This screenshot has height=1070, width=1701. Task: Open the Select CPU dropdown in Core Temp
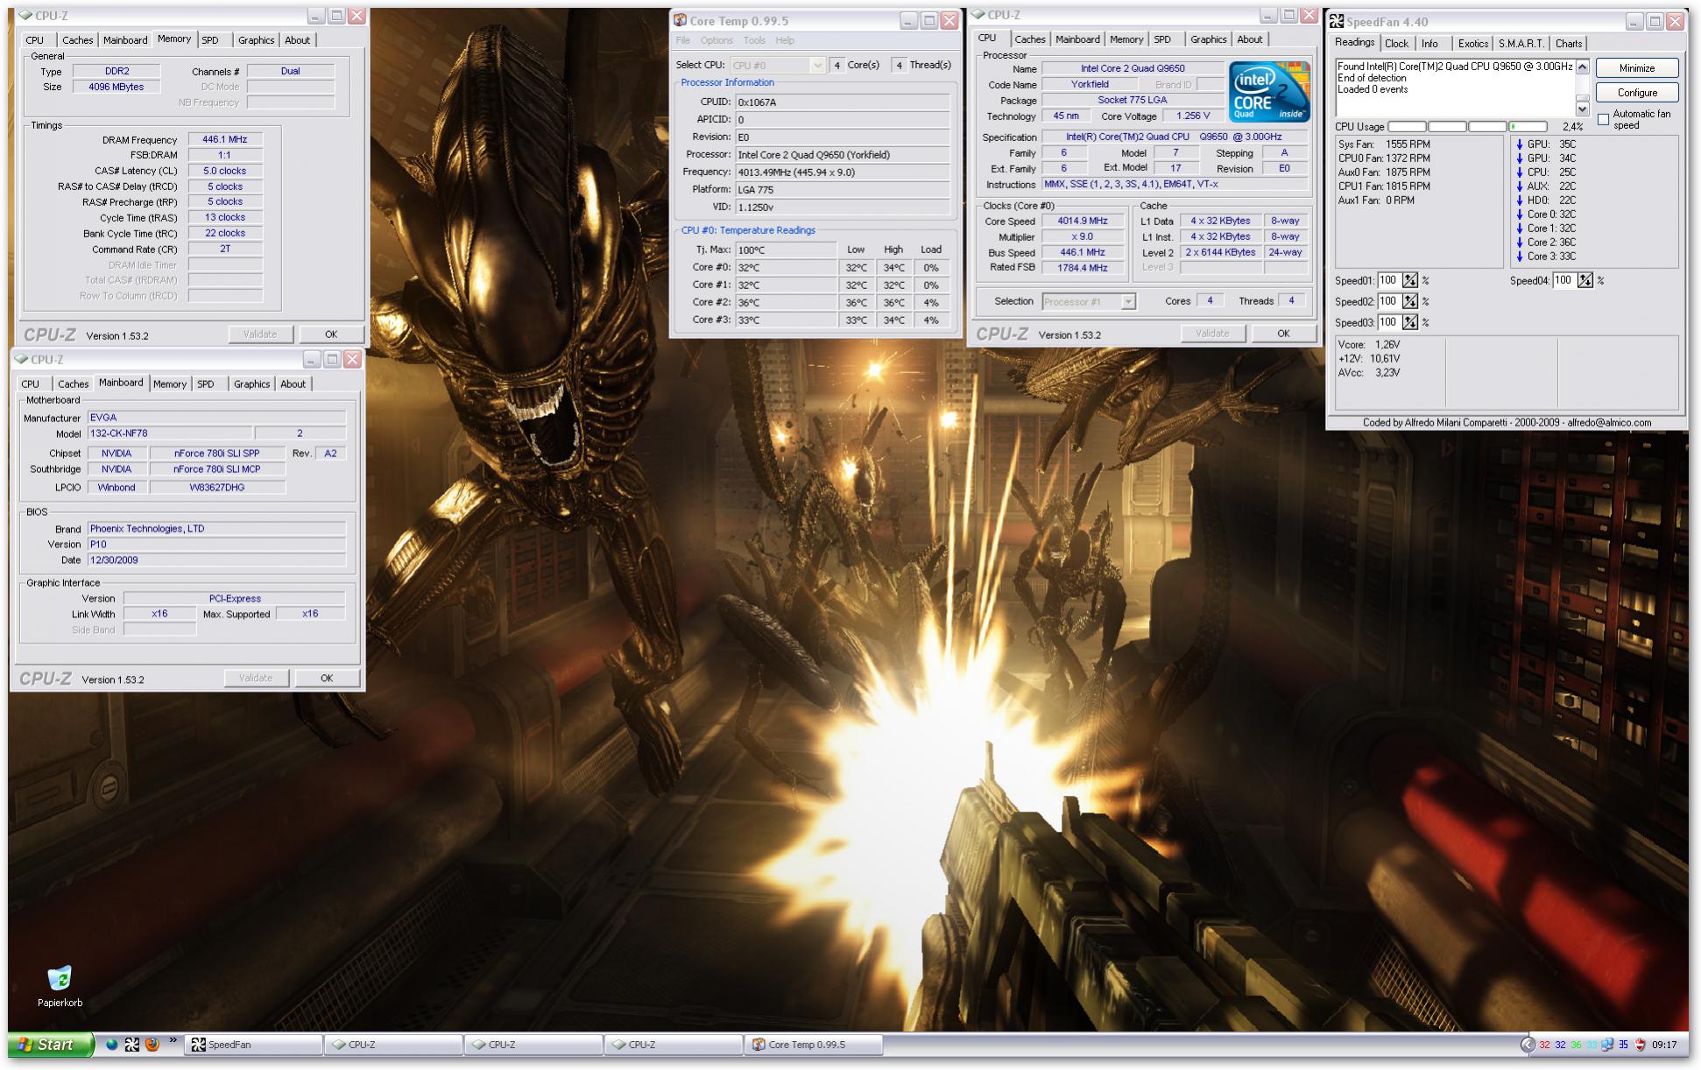(816, 65)
